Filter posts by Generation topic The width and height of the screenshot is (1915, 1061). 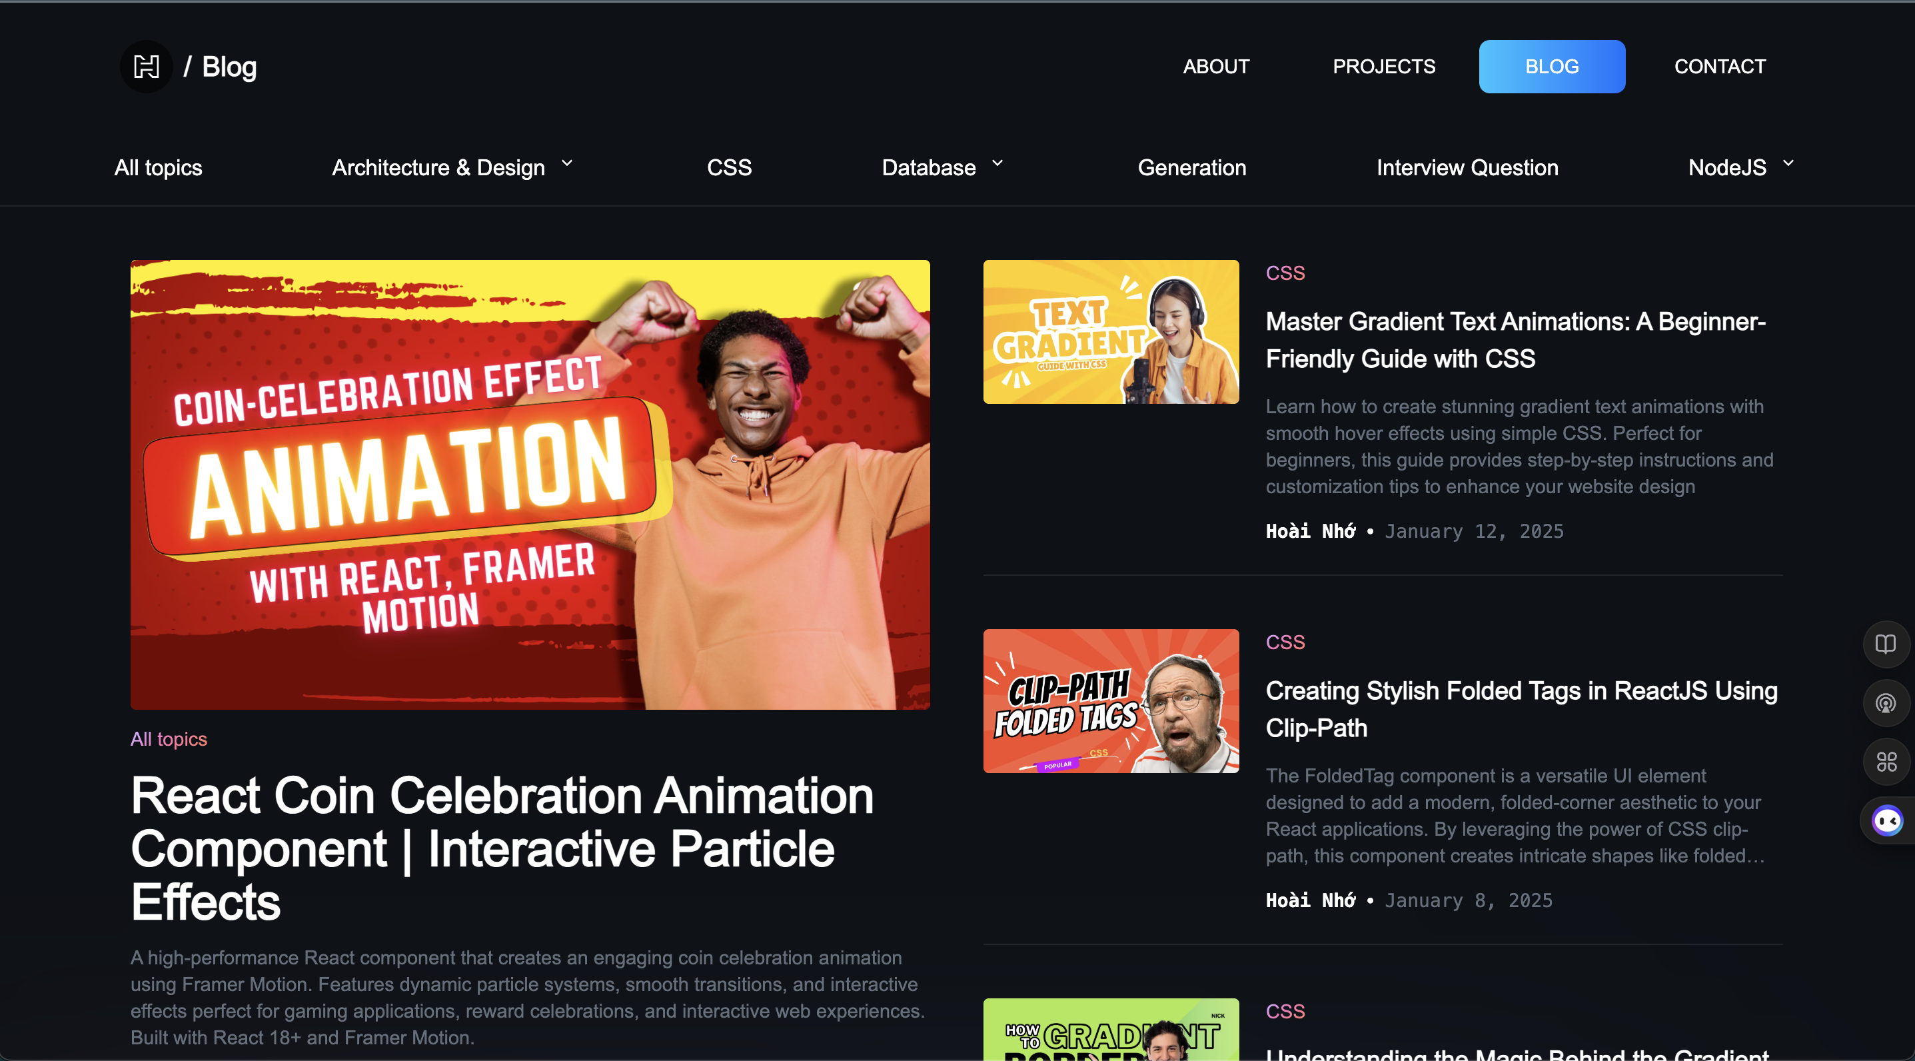coord(1191,168)
